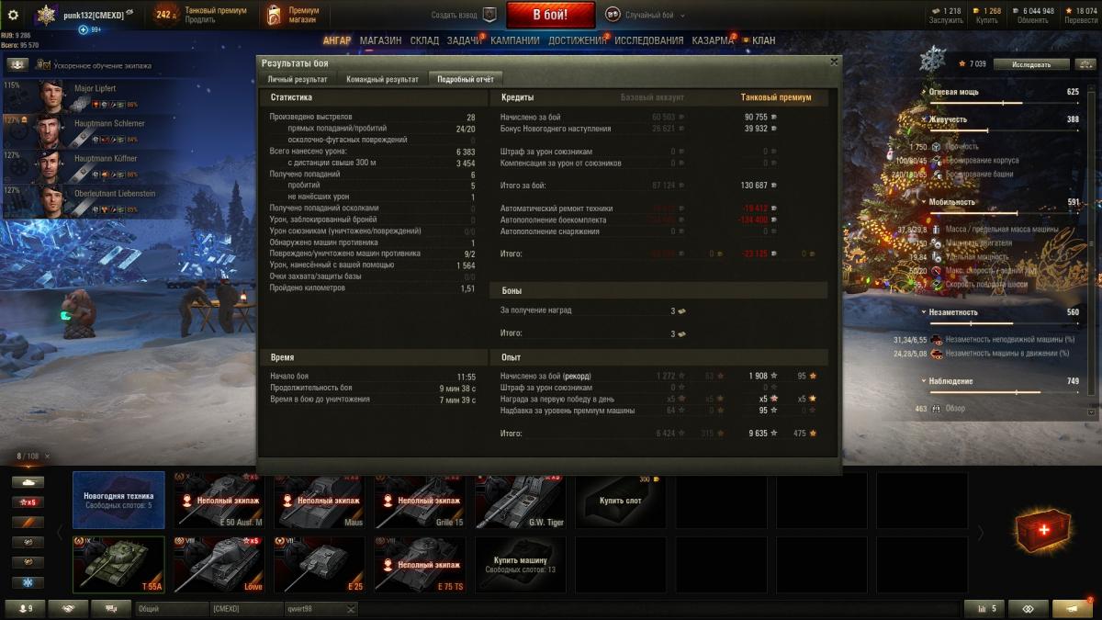1102x620 pixels.
Task: Click the В бой! battle button
Action: (x=550, y=15)
